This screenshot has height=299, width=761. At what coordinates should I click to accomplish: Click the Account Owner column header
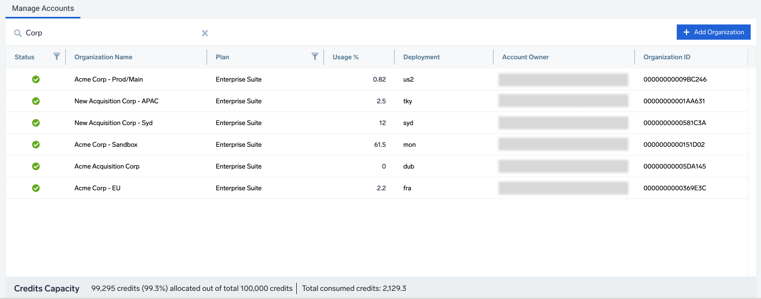pyautogui.click(x=525, y=57)
